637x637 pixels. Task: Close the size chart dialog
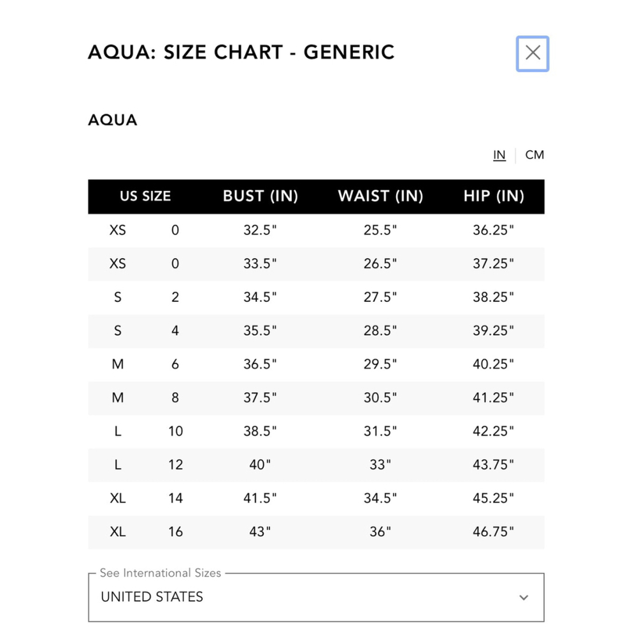tap(532, 54)
